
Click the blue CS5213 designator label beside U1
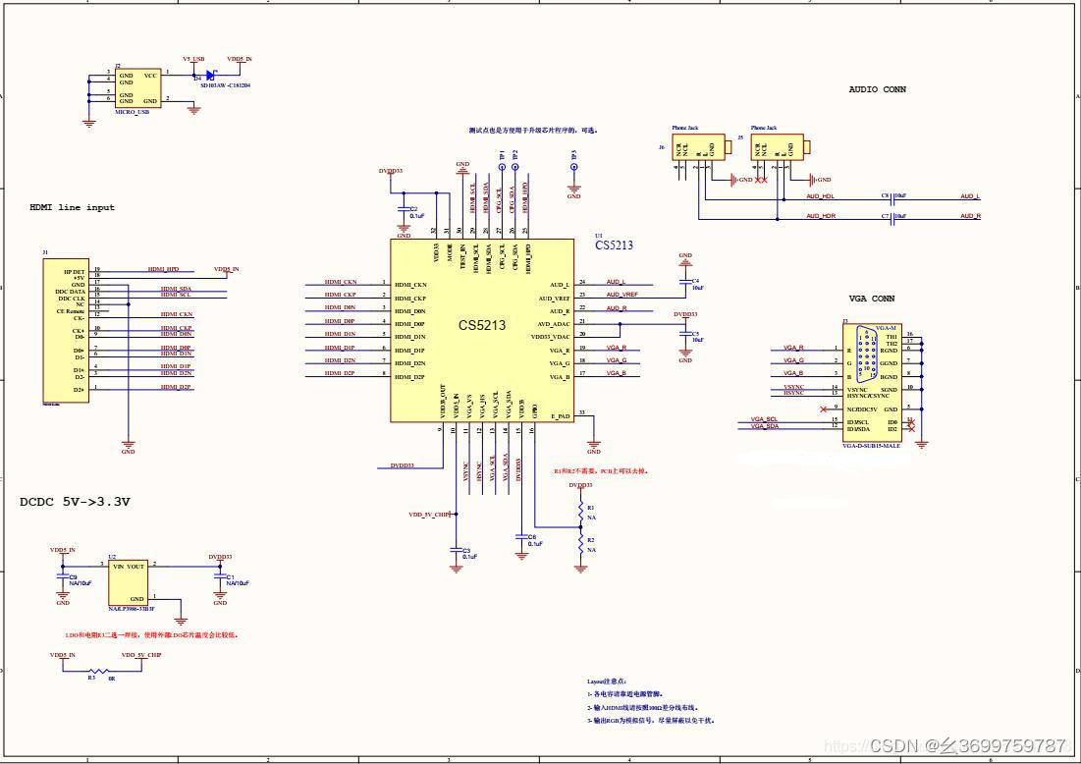point(614,245)
